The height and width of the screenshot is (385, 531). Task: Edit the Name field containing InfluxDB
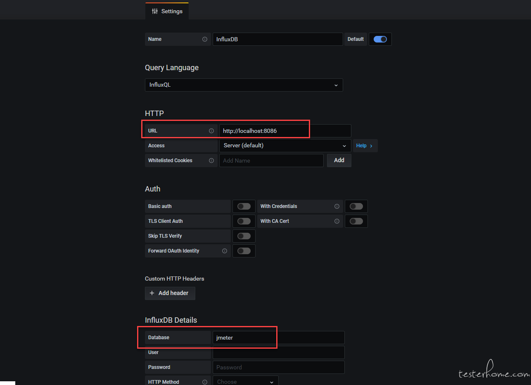[277, 39]
